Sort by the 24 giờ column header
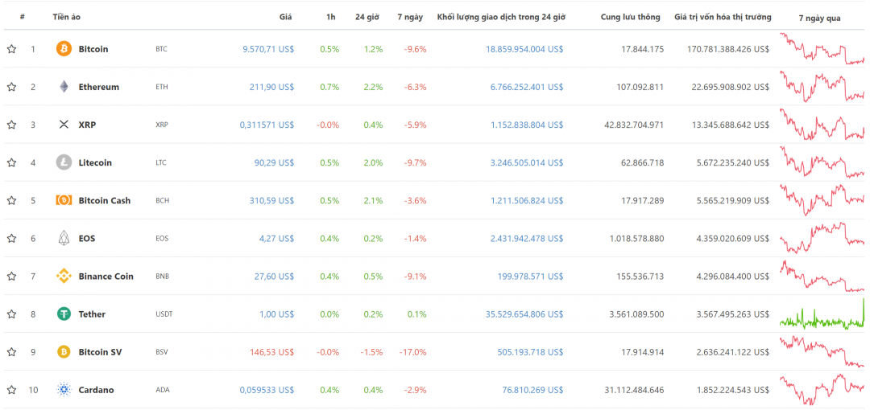Viewport: 870px width, 410px height. (x=367, y=17)
